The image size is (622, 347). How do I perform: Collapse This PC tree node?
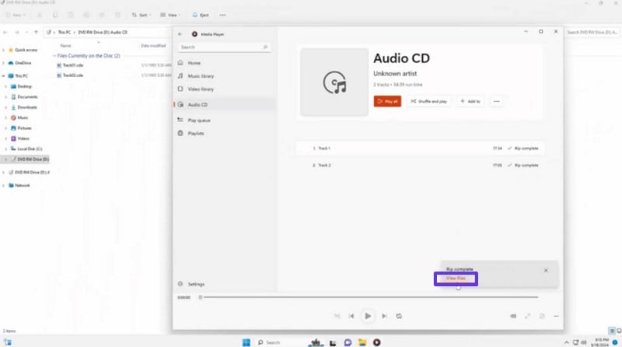point(4,75)
